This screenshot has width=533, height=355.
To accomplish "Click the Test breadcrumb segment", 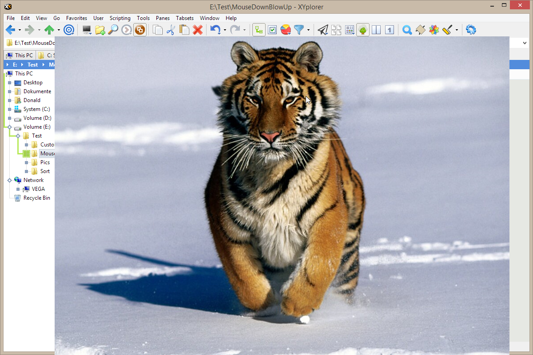I will click(33, 65).
